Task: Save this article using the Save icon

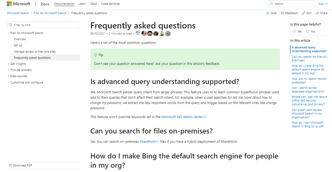Action: (x=268, y=13)
